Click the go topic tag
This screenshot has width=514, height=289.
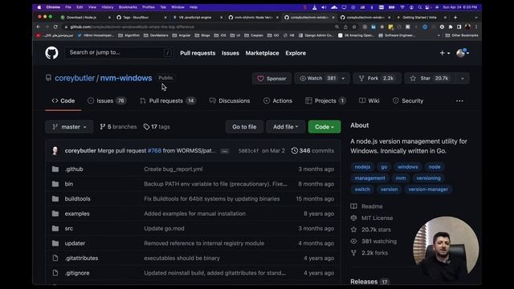coord(384,167)
